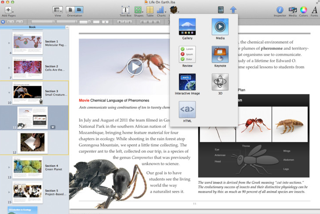The width and height of the screenshot is (320, 214).
Task: Expand Section 1 Molecular Pageant
Action: pos(9,43)
